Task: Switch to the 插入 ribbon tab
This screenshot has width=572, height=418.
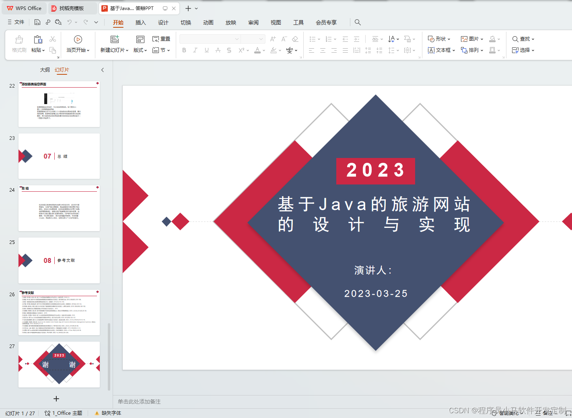Action: pos(140,23)
